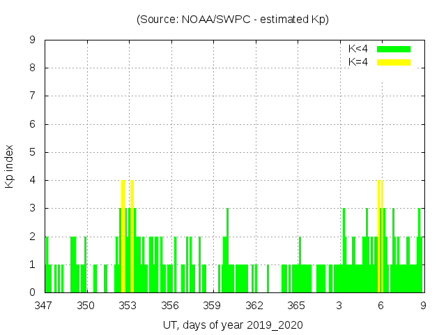Click the 'UT, days of year 2019_2020' label
446x335 pixels.
click(x=233, y=325)
